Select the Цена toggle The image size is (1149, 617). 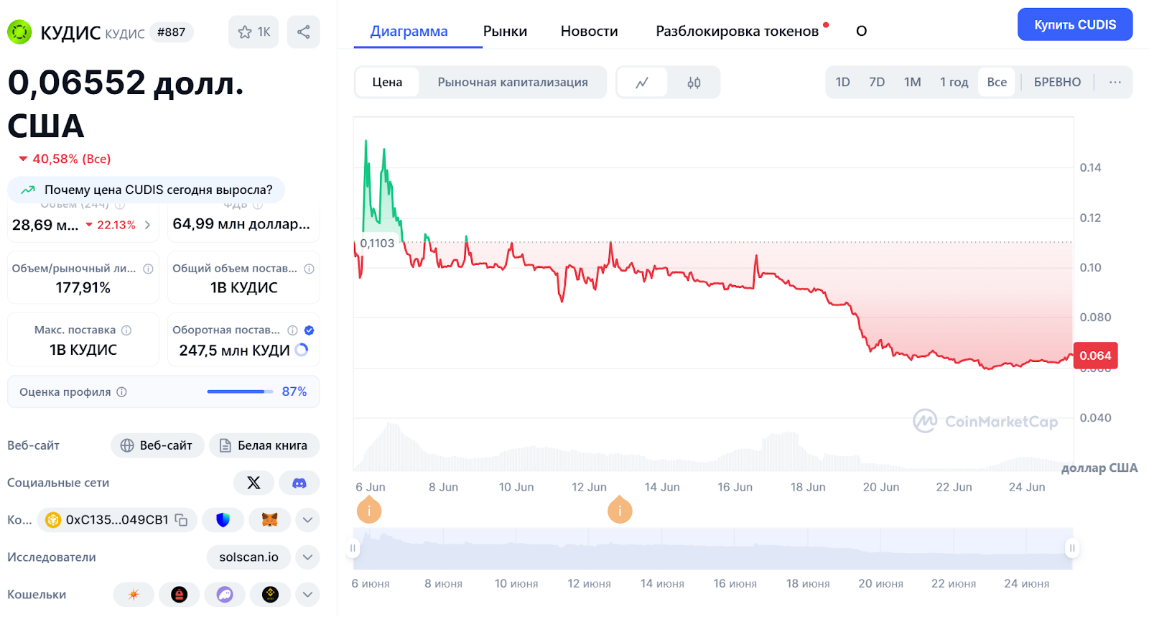pos(387,83)
